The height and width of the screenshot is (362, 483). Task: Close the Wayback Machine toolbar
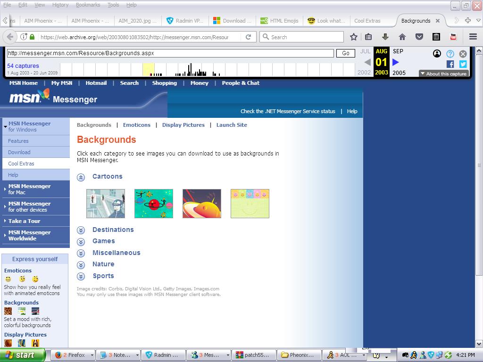point(463,54)
